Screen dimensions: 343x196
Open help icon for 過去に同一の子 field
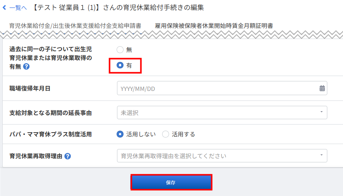[x=26, y=66]
